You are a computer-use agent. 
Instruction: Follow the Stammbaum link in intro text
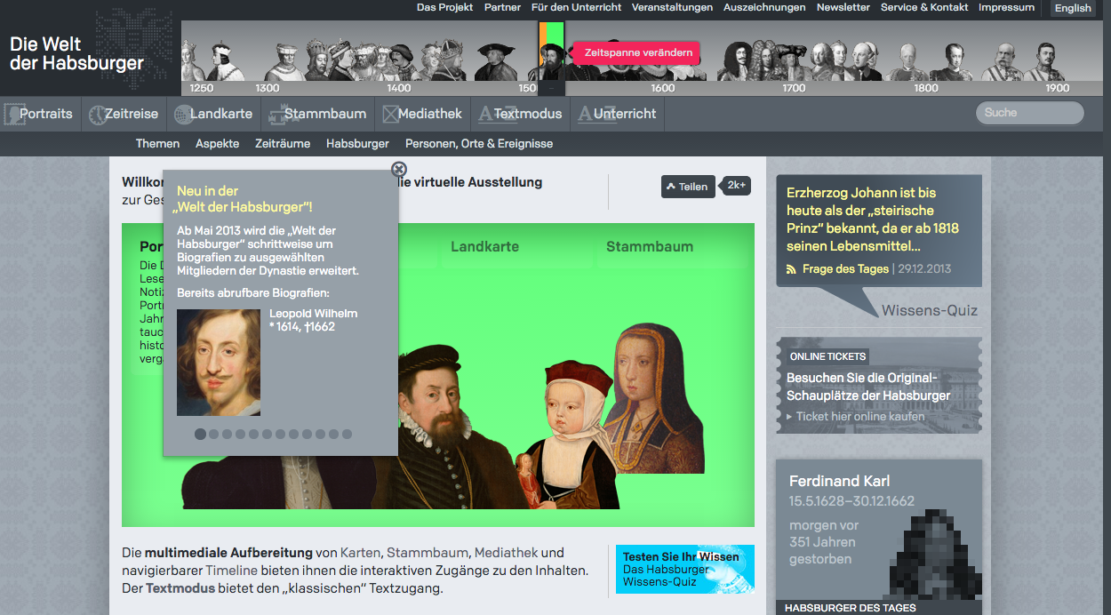click(428, 553)
